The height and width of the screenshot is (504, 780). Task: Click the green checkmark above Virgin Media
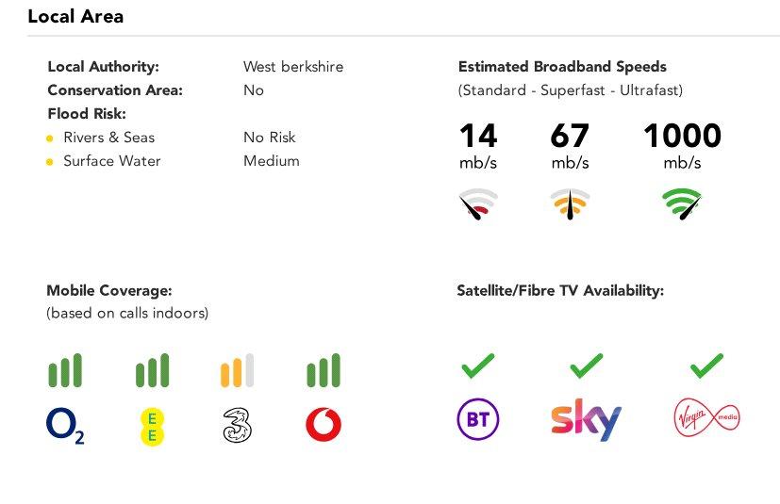(706, 366)
